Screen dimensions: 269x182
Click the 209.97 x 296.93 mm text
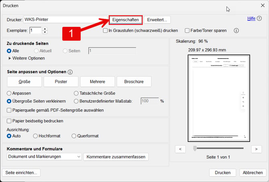tap(207, 50)
